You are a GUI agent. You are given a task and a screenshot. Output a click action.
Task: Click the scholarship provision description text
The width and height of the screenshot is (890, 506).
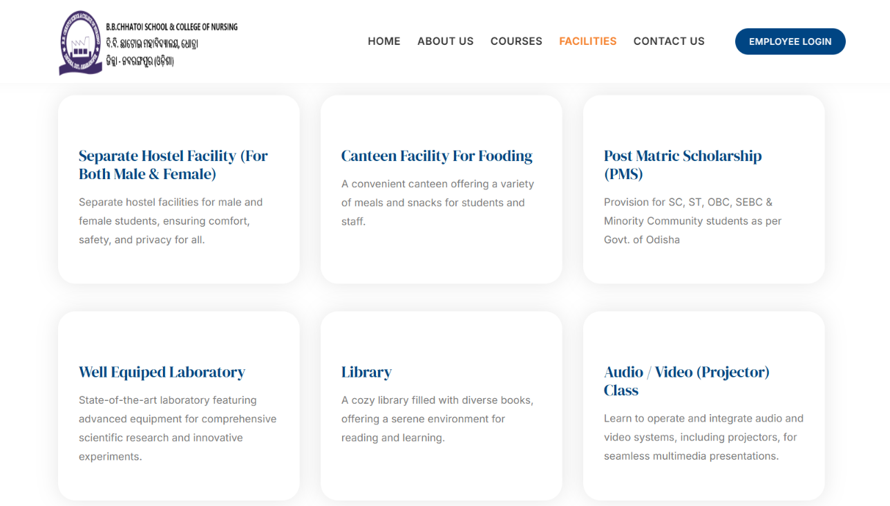(x=692, y=221)
